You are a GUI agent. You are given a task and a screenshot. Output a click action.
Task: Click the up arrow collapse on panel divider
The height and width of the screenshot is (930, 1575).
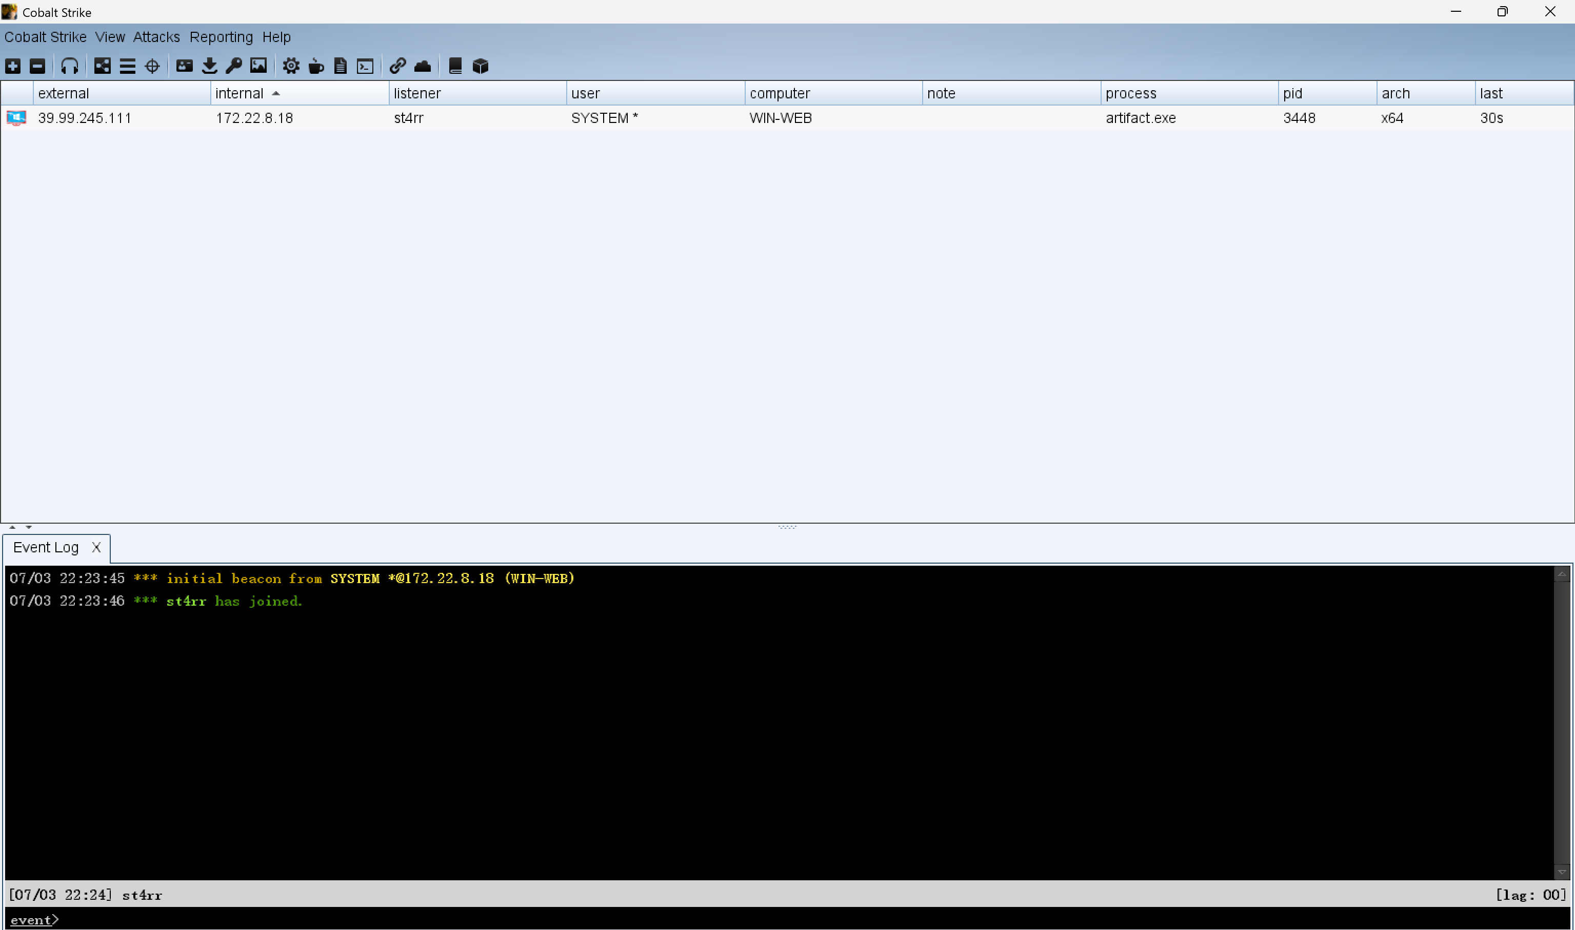[x=12, y=527]
